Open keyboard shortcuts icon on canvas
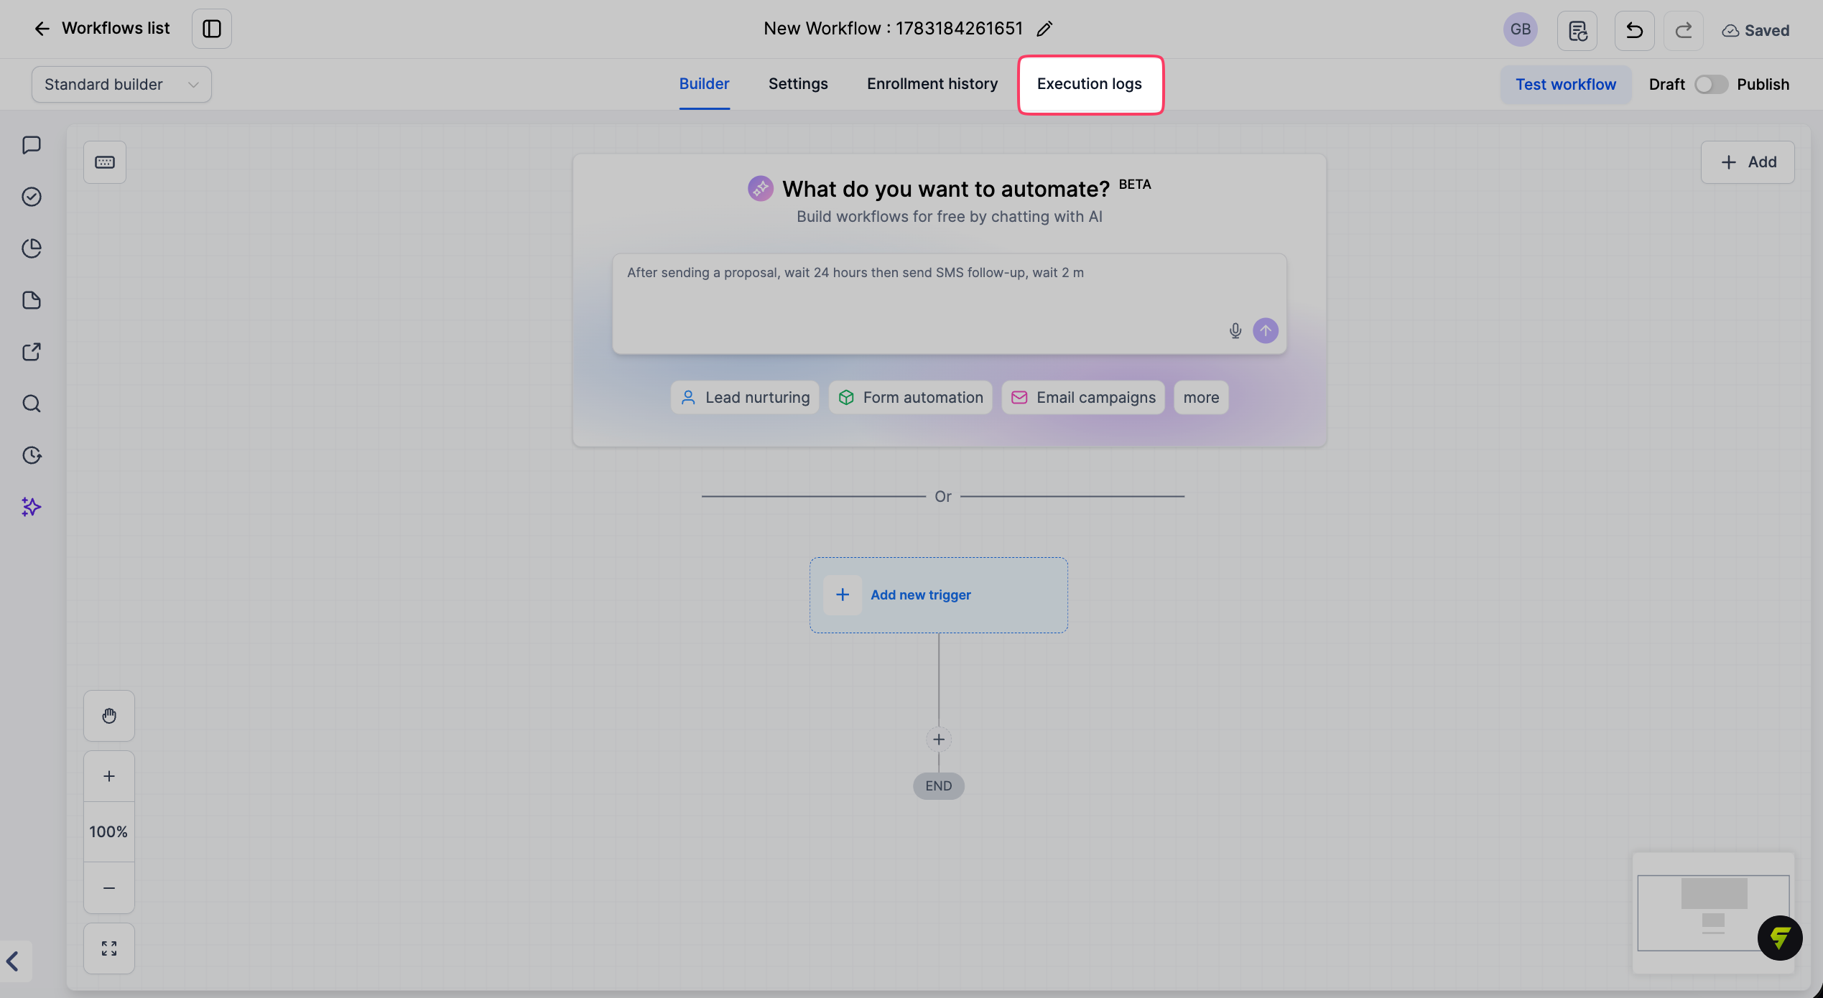This screenshot has width=1823, height=998. pos(105,162)
